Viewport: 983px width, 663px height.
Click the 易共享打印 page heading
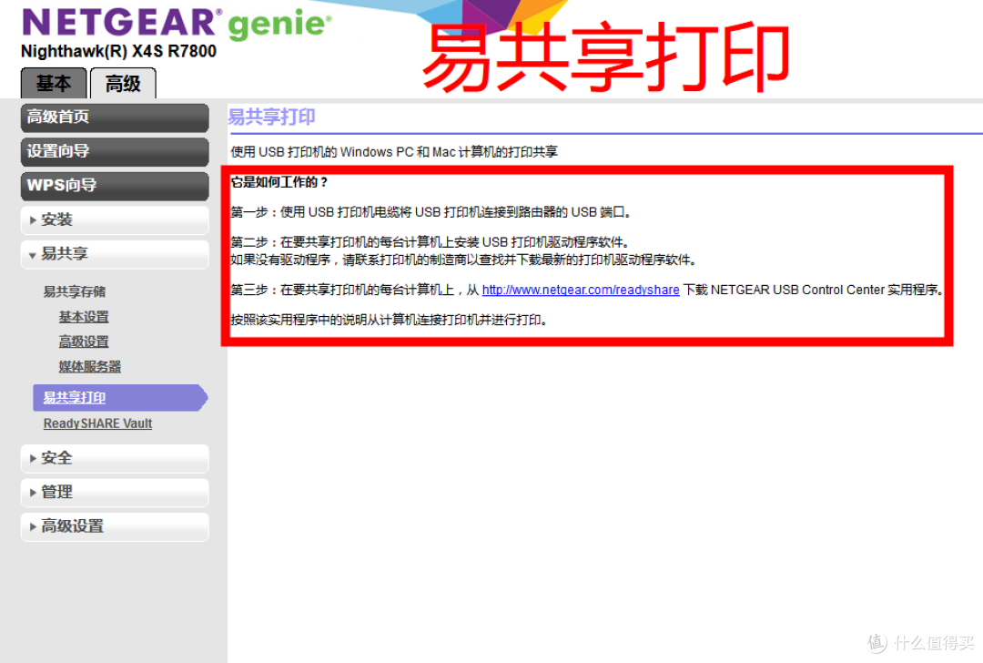[x=271, y=117]
